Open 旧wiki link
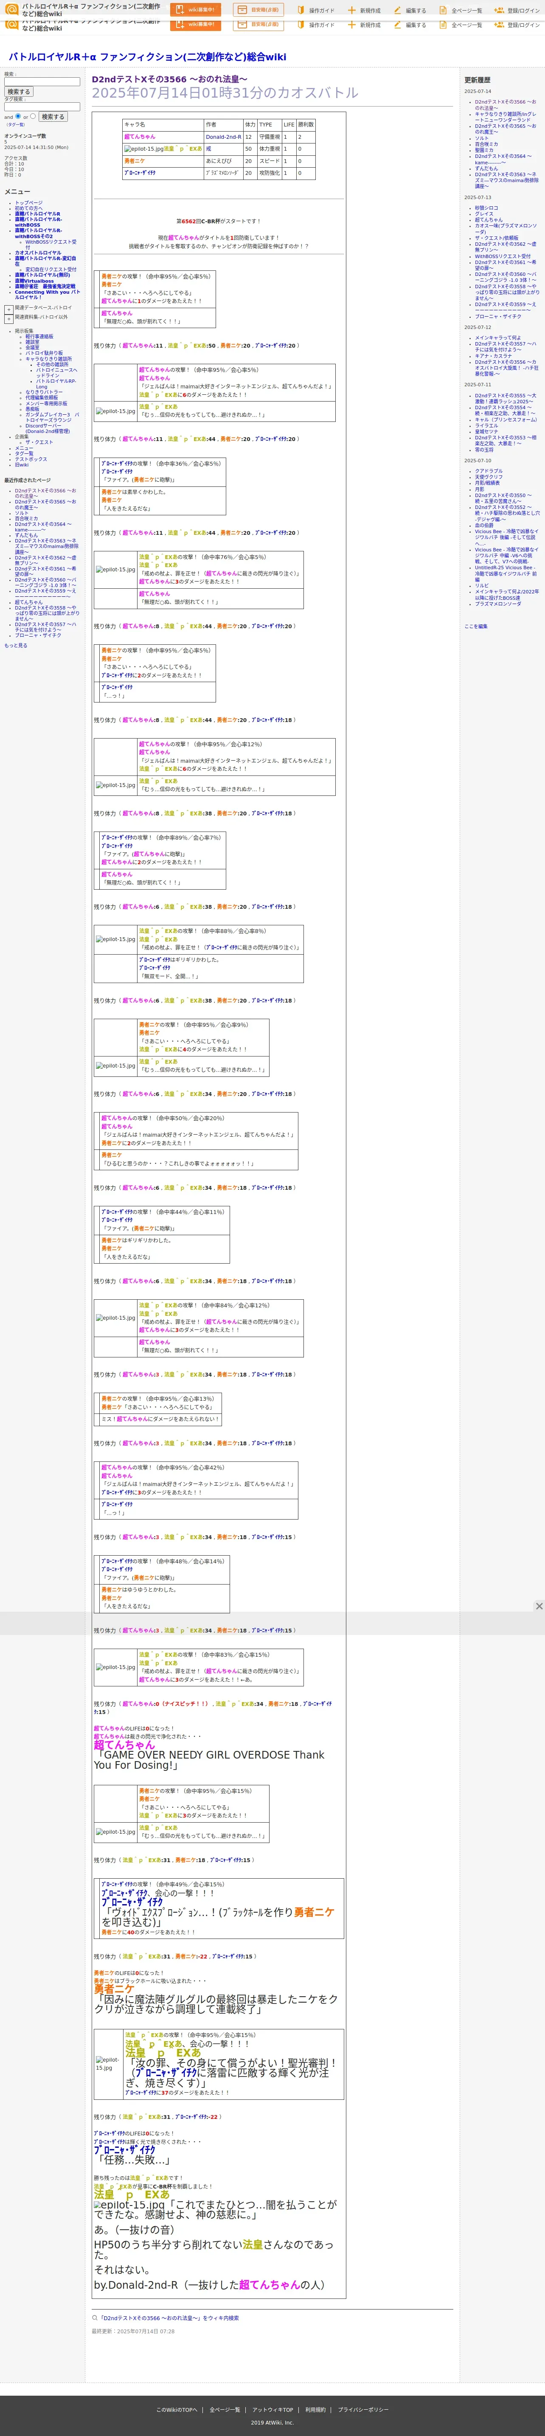The height and width of the screenshot is (2436, 545). click(22, 464)
